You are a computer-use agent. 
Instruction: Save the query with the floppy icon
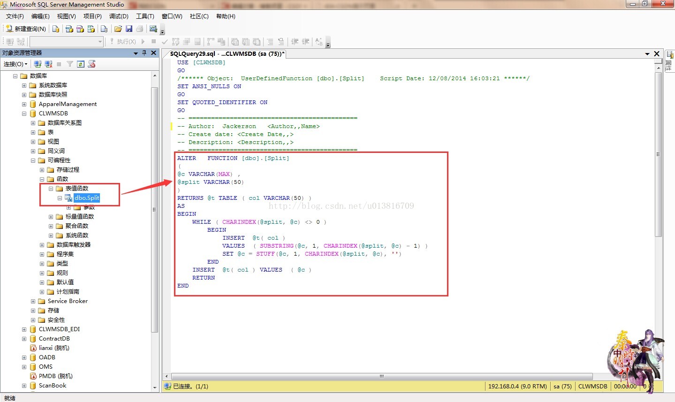(x=129, y=29)
